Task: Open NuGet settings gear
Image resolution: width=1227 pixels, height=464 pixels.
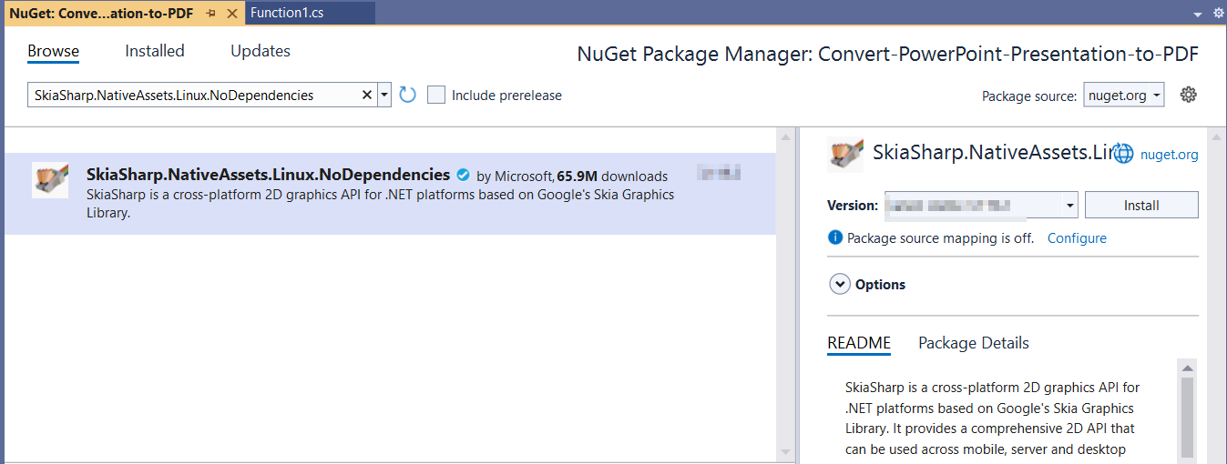Action: 1188,95
